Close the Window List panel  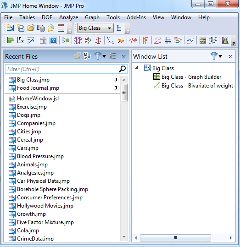230,56
